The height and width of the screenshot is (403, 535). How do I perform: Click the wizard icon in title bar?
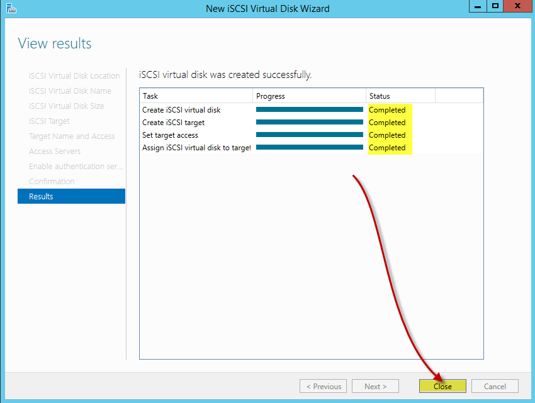[x=11, y=8]
